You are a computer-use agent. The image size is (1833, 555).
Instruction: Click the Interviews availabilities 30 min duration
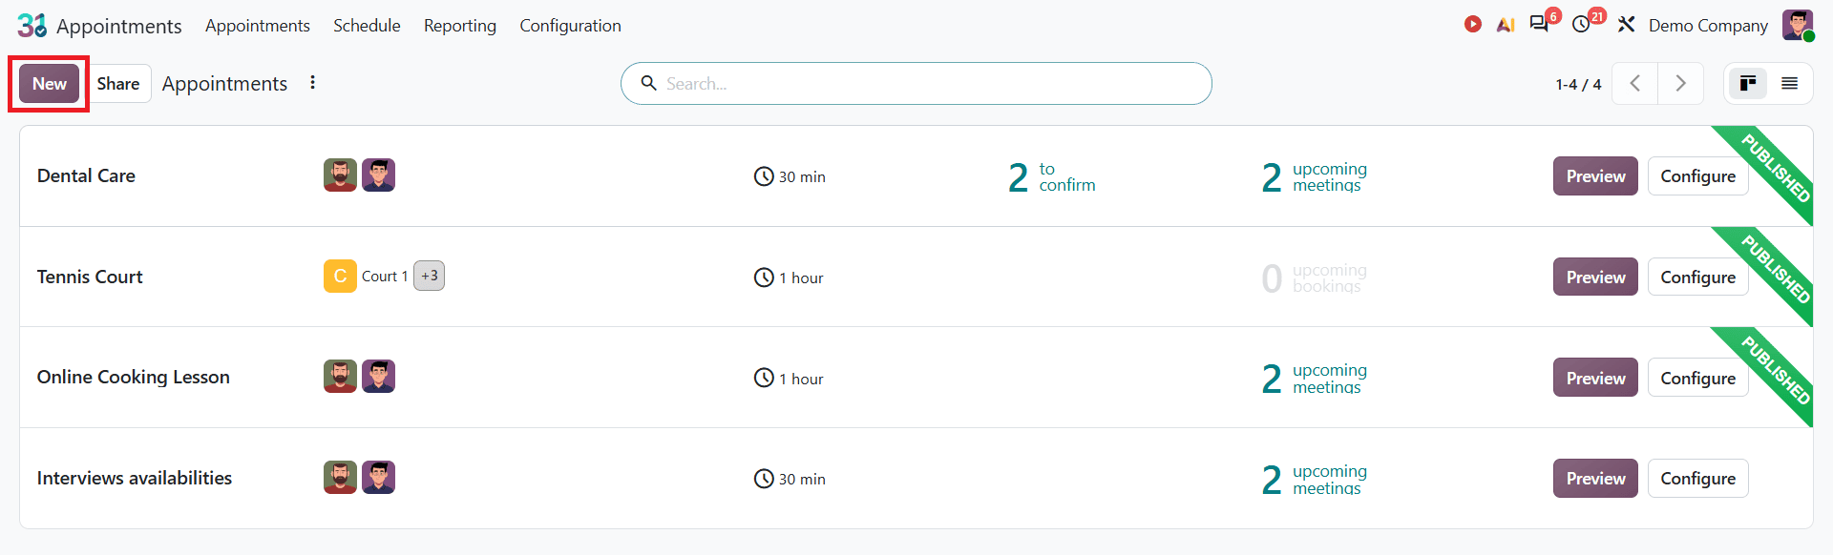[790, 479]
